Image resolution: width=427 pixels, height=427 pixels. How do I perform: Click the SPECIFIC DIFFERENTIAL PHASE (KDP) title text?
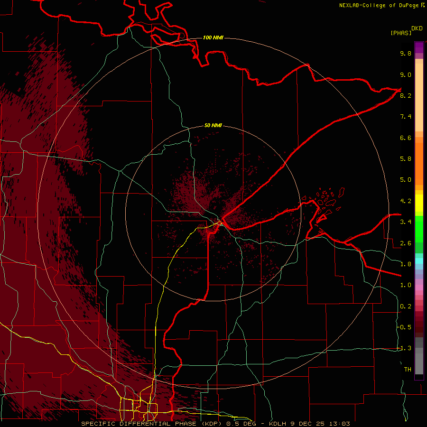[x=152, y=424]
